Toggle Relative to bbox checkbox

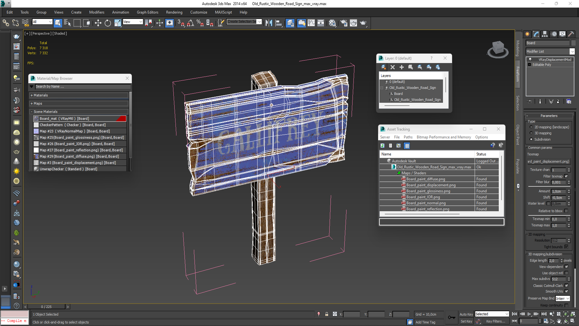click(566, 211)
